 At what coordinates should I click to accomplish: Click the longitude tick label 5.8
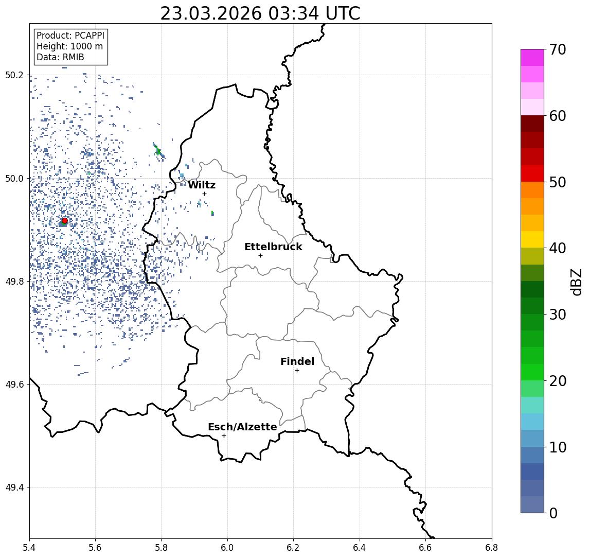point(161,548)
